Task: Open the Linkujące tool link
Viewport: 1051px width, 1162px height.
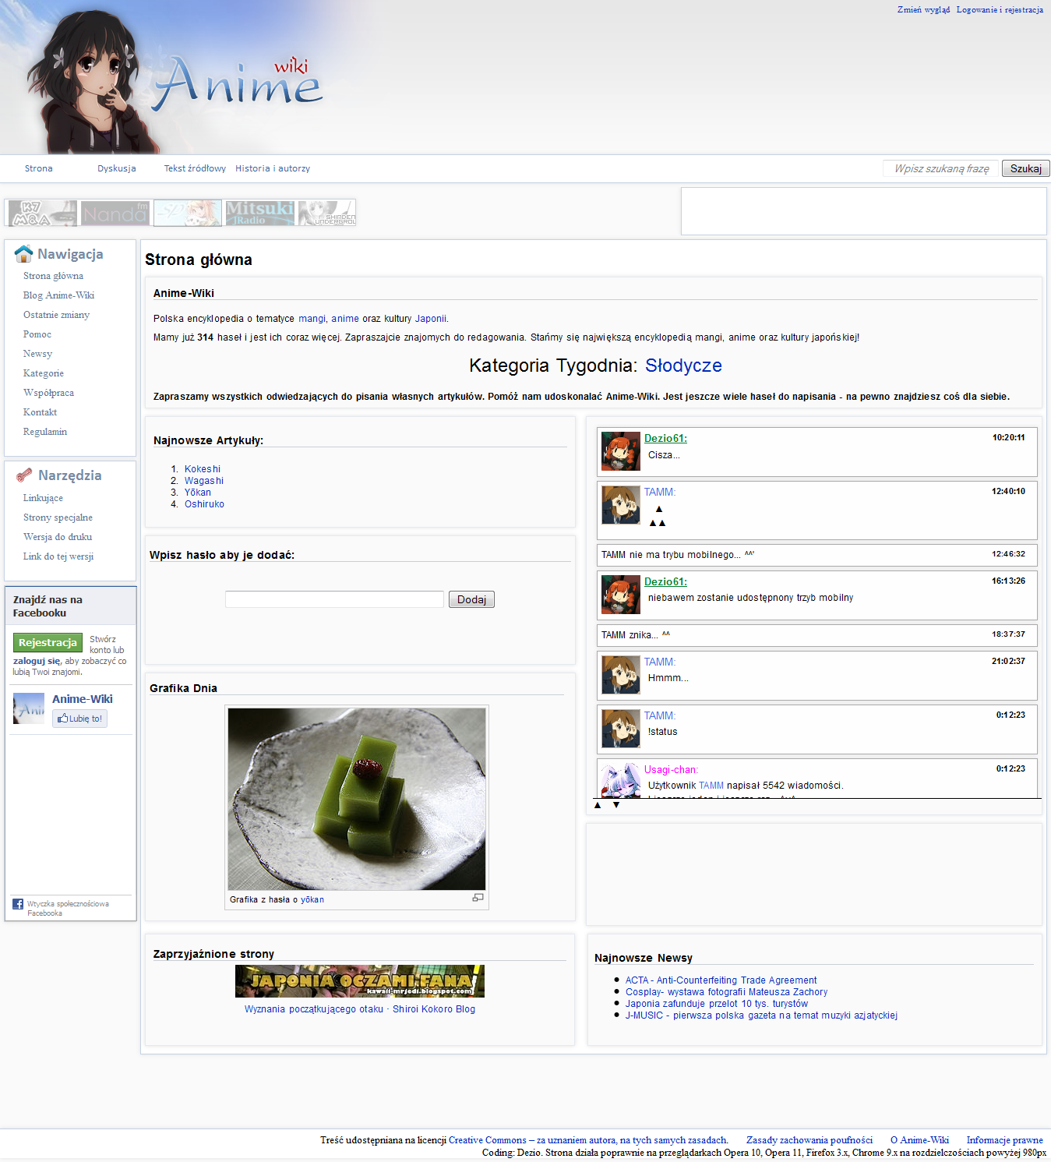Action: [x=43, y=498]
